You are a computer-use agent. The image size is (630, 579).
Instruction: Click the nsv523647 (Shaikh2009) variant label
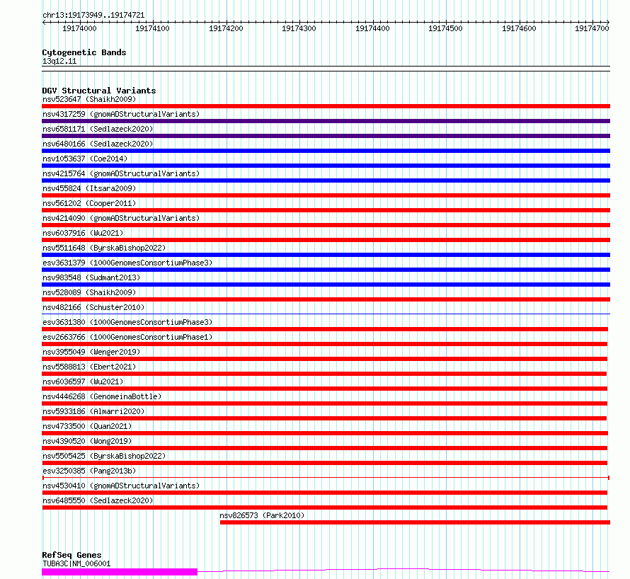pos(89,99)
